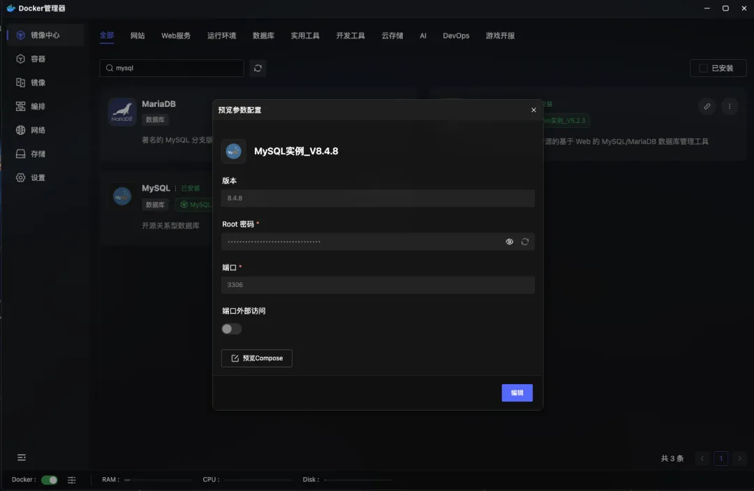
Task: Toggle Root password visibility eye icon
Action: pyautogui.click(x=509, y=242)
